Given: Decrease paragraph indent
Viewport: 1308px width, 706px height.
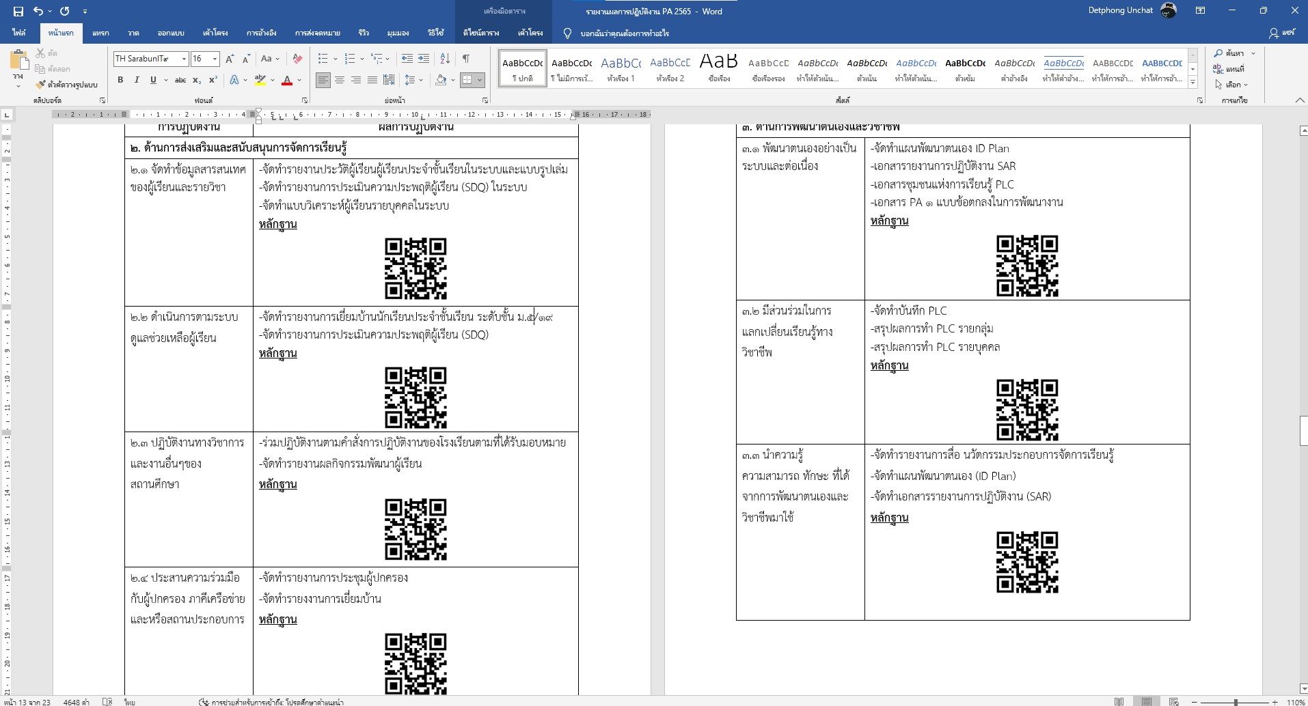Looking at the screenshot, I should 407,59.
